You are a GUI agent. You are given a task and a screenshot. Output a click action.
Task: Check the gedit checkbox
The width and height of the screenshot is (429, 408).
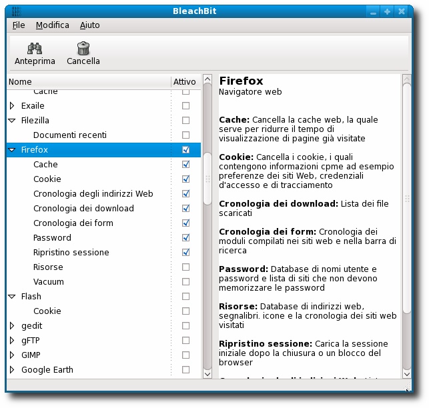(x=185, y=326)
